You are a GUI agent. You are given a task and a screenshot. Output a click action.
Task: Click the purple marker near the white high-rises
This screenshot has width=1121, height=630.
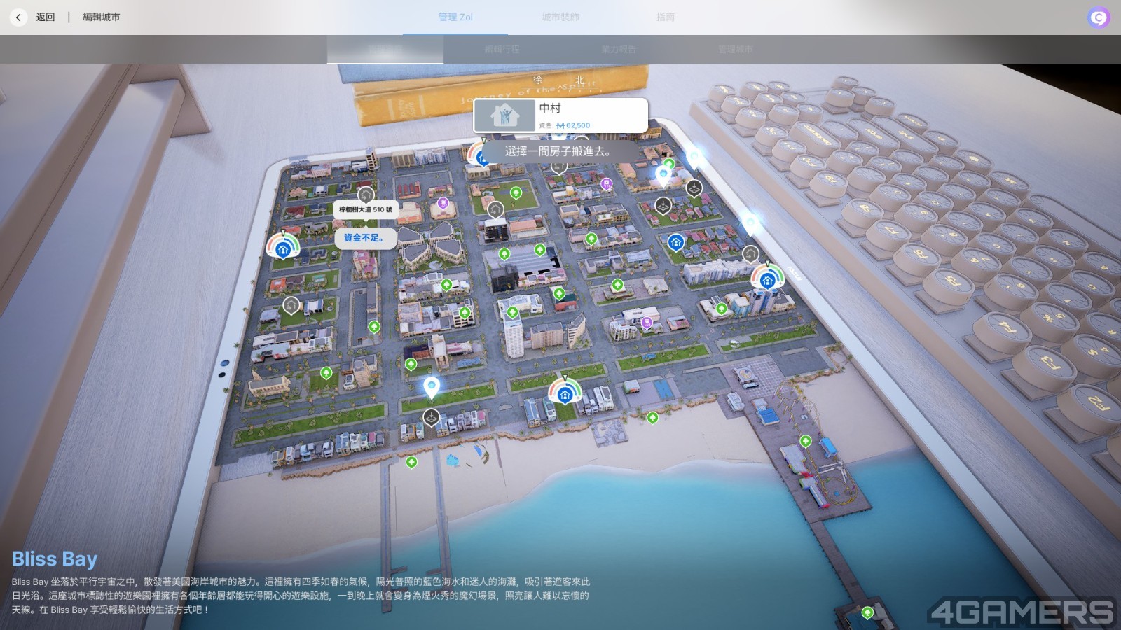(647, 323)
